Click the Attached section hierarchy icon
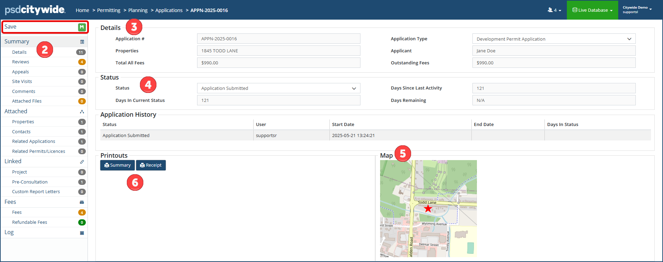Viewport: 663px width, 262px height. [x=82, y=112]
